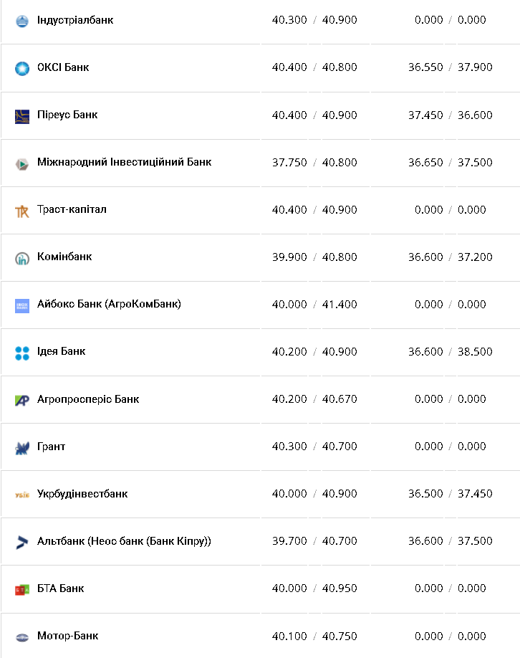
Task: Click the Мотор-Банк logo icon
Action: 22,636
